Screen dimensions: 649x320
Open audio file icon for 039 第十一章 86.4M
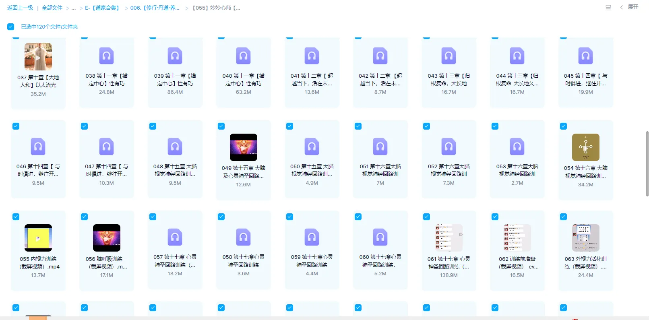point(175,56)
